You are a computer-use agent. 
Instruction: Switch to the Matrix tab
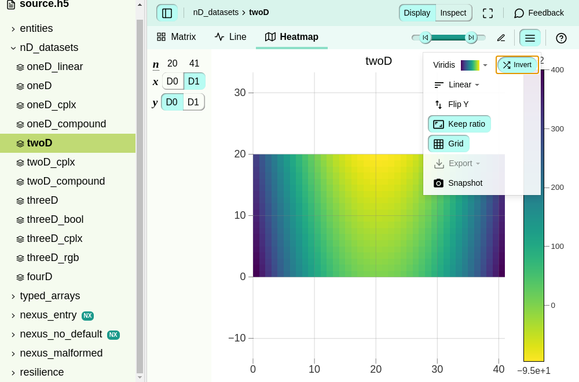pos(176,37)
